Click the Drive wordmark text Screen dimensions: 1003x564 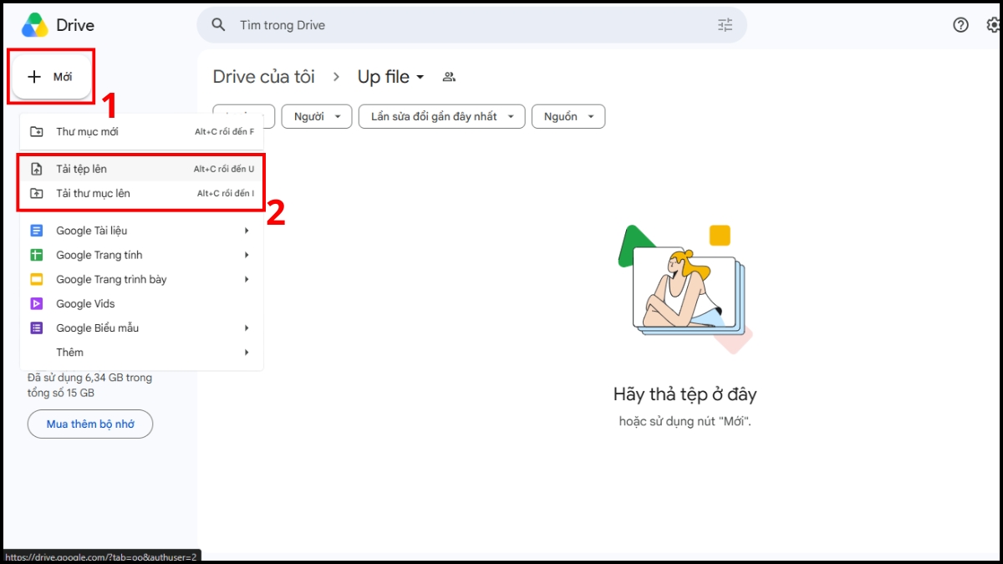click(75, 25)
